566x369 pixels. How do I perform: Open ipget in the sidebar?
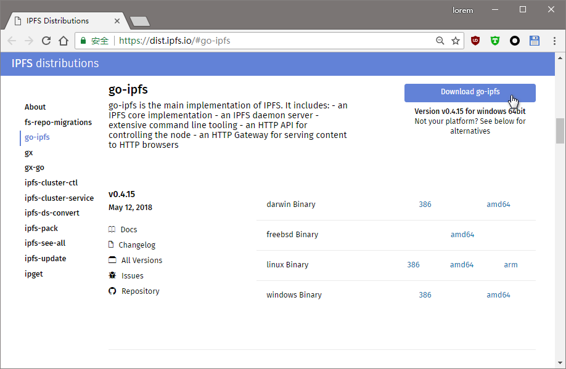tap(33, 274)
